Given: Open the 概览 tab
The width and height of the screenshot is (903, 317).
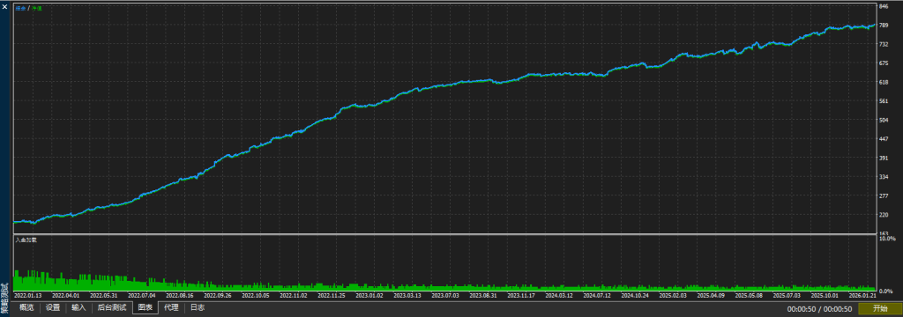Looking at the screenshot, I should coord(26,308).
